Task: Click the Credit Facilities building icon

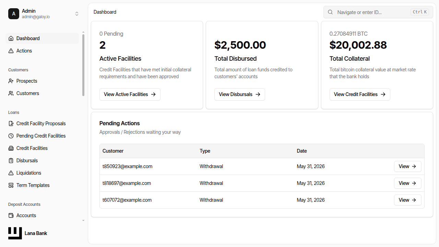Action: (11, 148)
